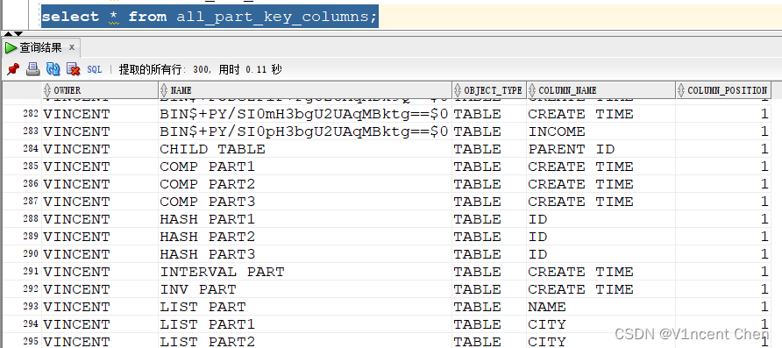The height and width of the screenshot is (348, 782).
Task: Click the SQL label in results toolbar
Action: coord(95,70)
